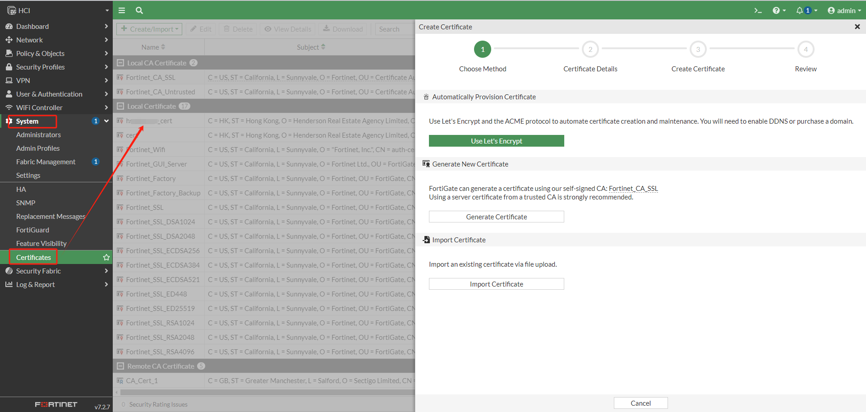Click the favorite star next to Certificates

point(106,257)
